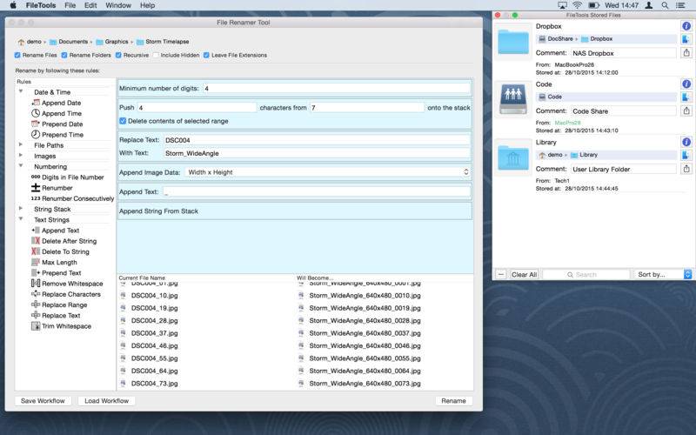Click the Rename button
Image resolution: width=696 pixels, height=435 pixels.
tap(453, 401)
